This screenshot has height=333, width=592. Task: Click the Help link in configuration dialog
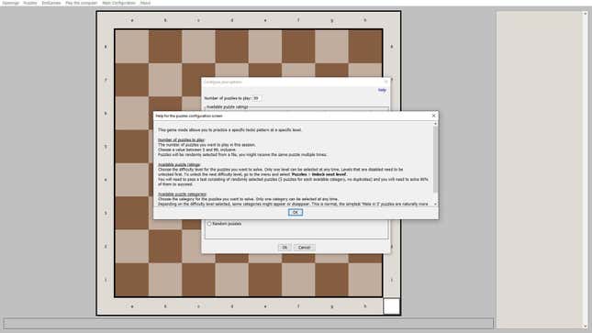(x=382, y=90)
